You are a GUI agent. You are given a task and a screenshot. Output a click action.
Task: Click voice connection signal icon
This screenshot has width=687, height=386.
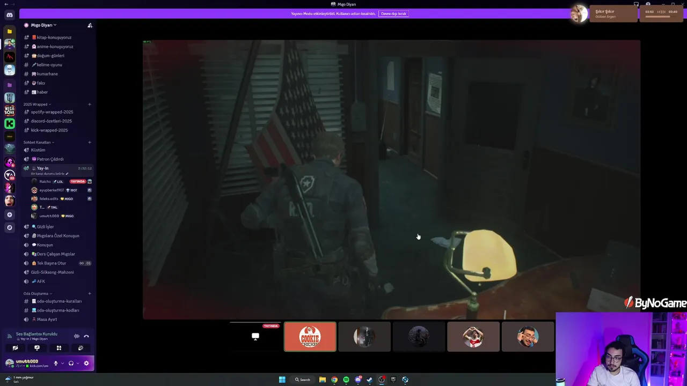pos(9,336)
